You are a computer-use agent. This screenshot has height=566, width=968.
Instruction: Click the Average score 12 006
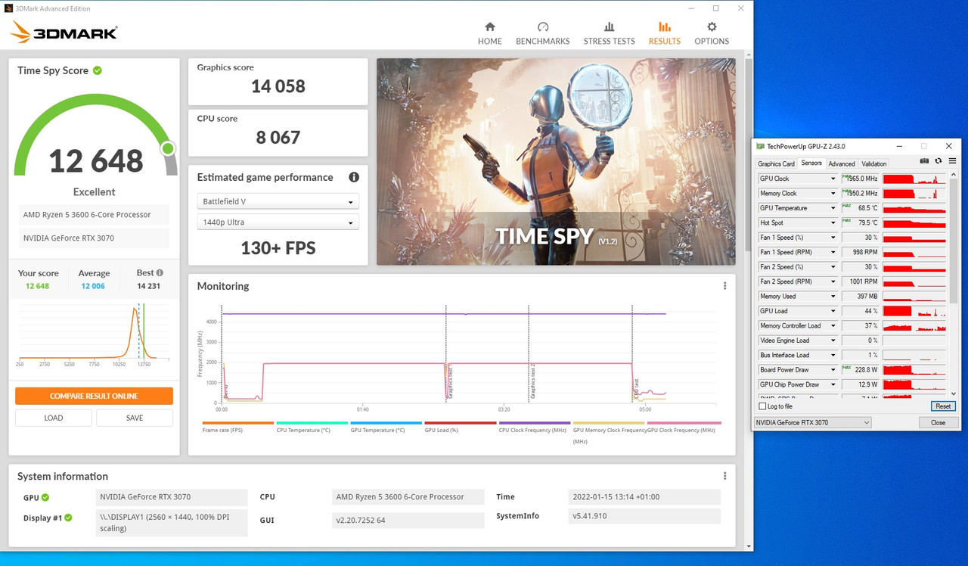click(94, 286)
